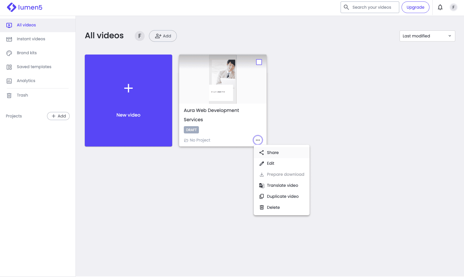The height and width of the screenshot is (277, 464).
Task: Open Instant videos section
Action: tap(31, 39)
